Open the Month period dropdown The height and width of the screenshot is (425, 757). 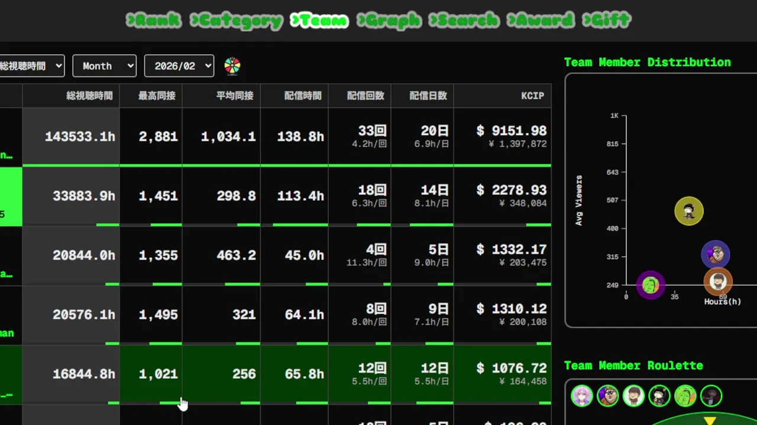[x=104, y=66]
